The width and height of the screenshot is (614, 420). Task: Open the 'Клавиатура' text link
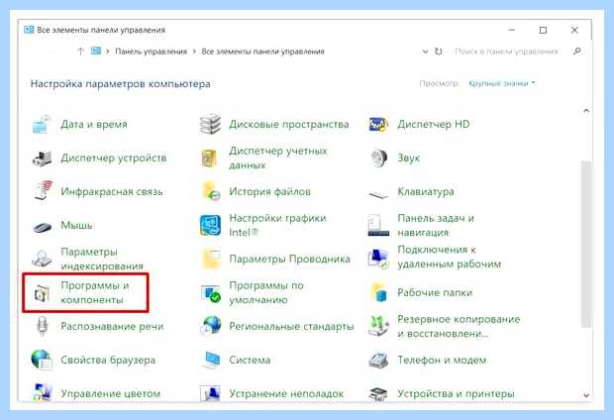coord(426,191)
